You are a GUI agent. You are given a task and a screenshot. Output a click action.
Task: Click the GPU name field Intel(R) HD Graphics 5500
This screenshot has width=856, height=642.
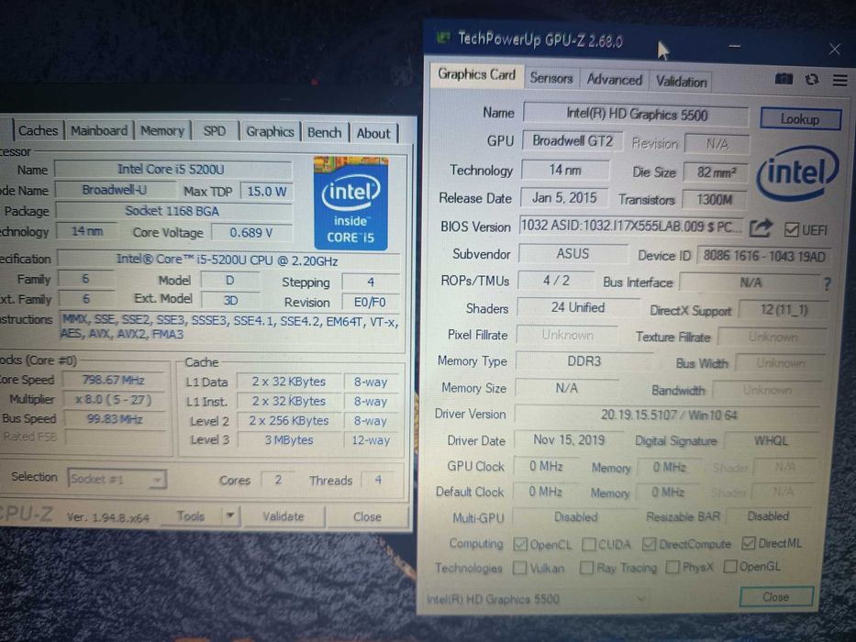pos(636,115)
